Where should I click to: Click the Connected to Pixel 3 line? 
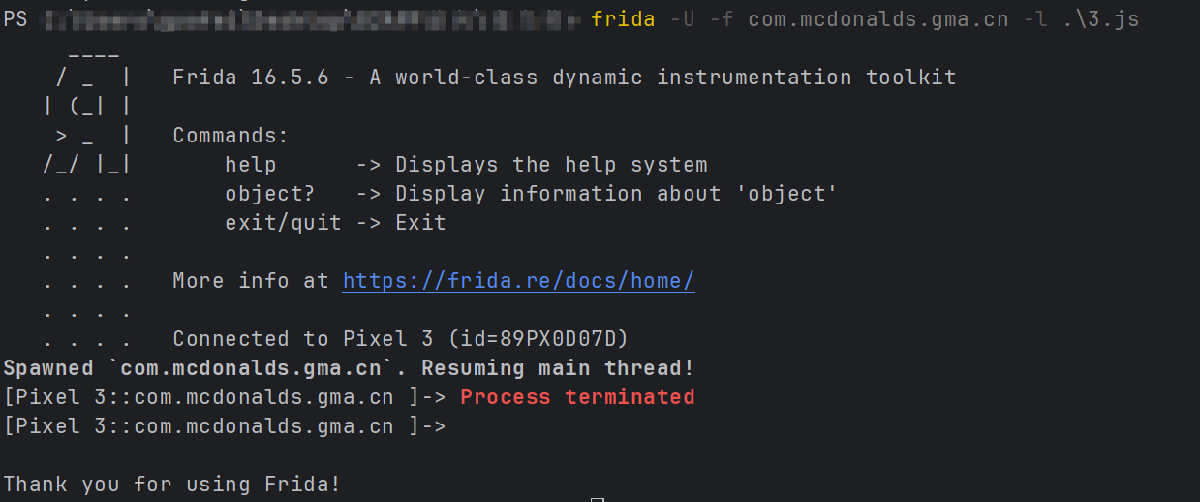[400, 339]
